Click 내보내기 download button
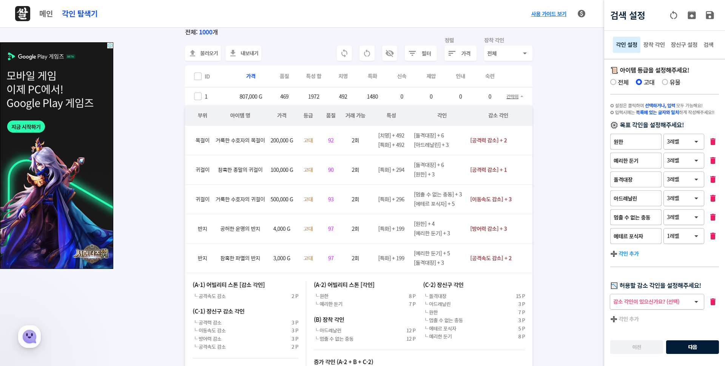 244,53
